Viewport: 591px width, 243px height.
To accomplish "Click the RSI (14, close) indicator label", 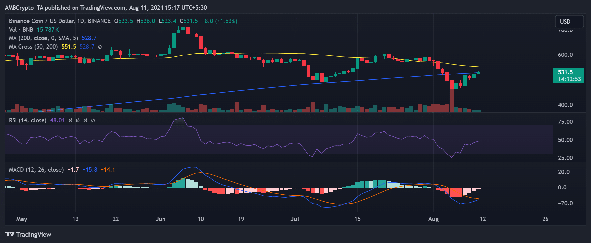I will pos(28,120).
